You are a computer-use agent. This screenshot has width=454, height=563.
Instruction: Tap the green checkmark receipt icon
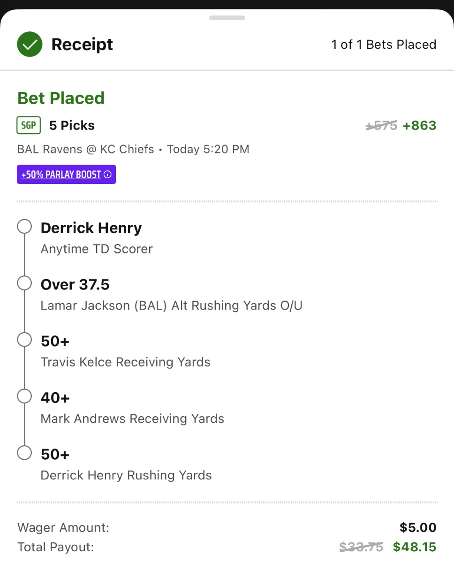(x=30, y=45)
